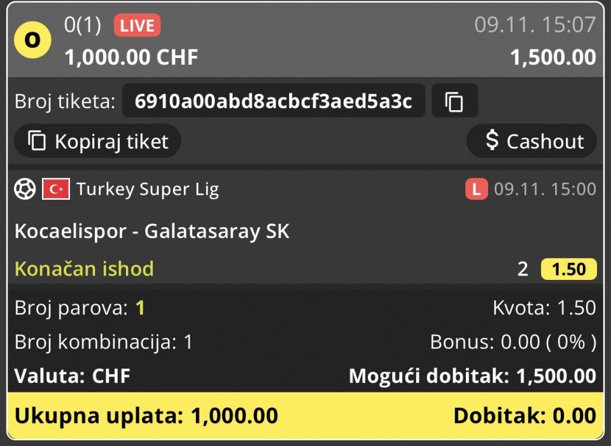Open the Kocaelispor - Galatasaray SK match

(152, 231)
